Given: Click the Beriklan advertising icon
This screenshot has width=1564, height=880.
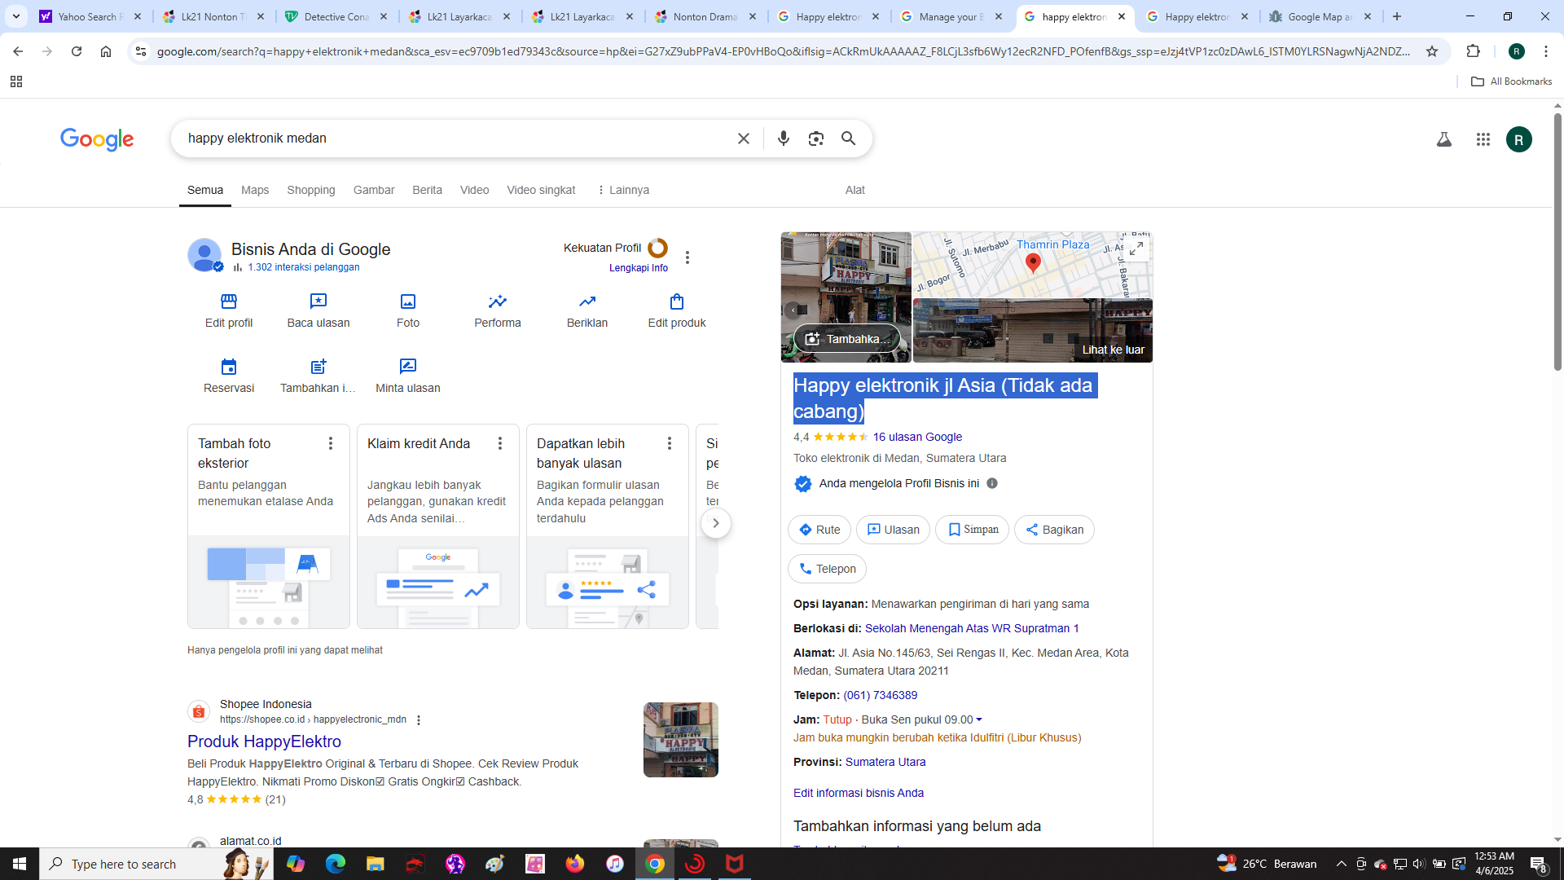Looking at the screenshot, I should click(x=587, y=301).
